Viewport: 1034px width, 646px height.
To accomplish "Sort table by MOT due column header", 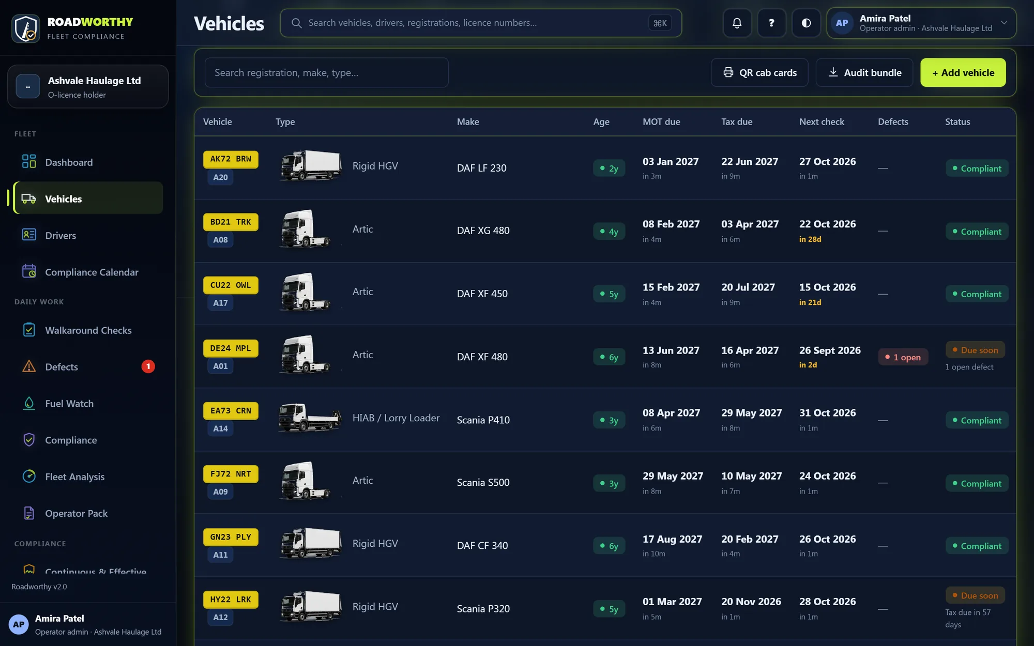I will click(x=661, y=121).
